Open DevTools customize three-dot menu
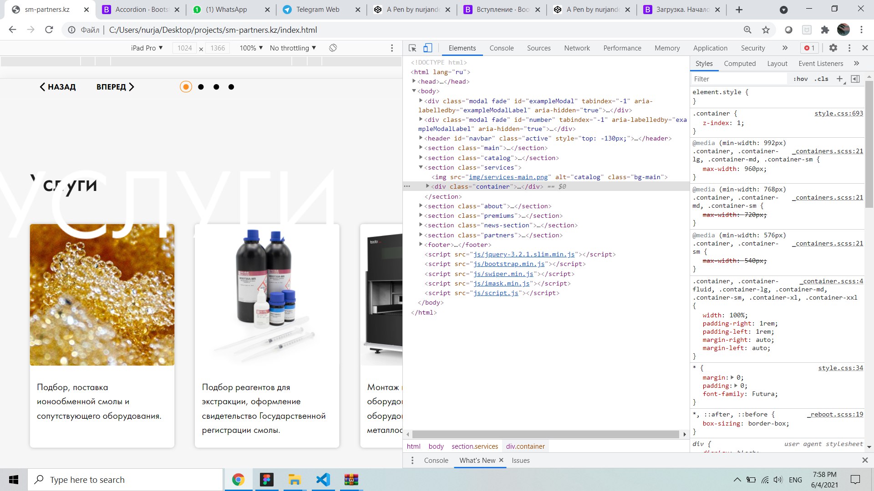This screenshot has height=491, width=874. point(849,48)
